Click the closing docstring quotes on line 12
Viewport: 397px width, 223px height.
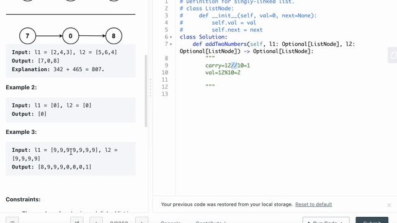(210, 86)
